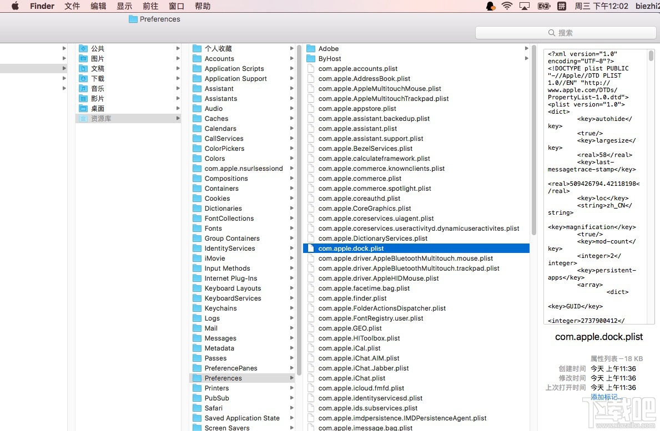Click the battery status icon
The height and width of the screenshot is (431, 660).
coord(544,6)
